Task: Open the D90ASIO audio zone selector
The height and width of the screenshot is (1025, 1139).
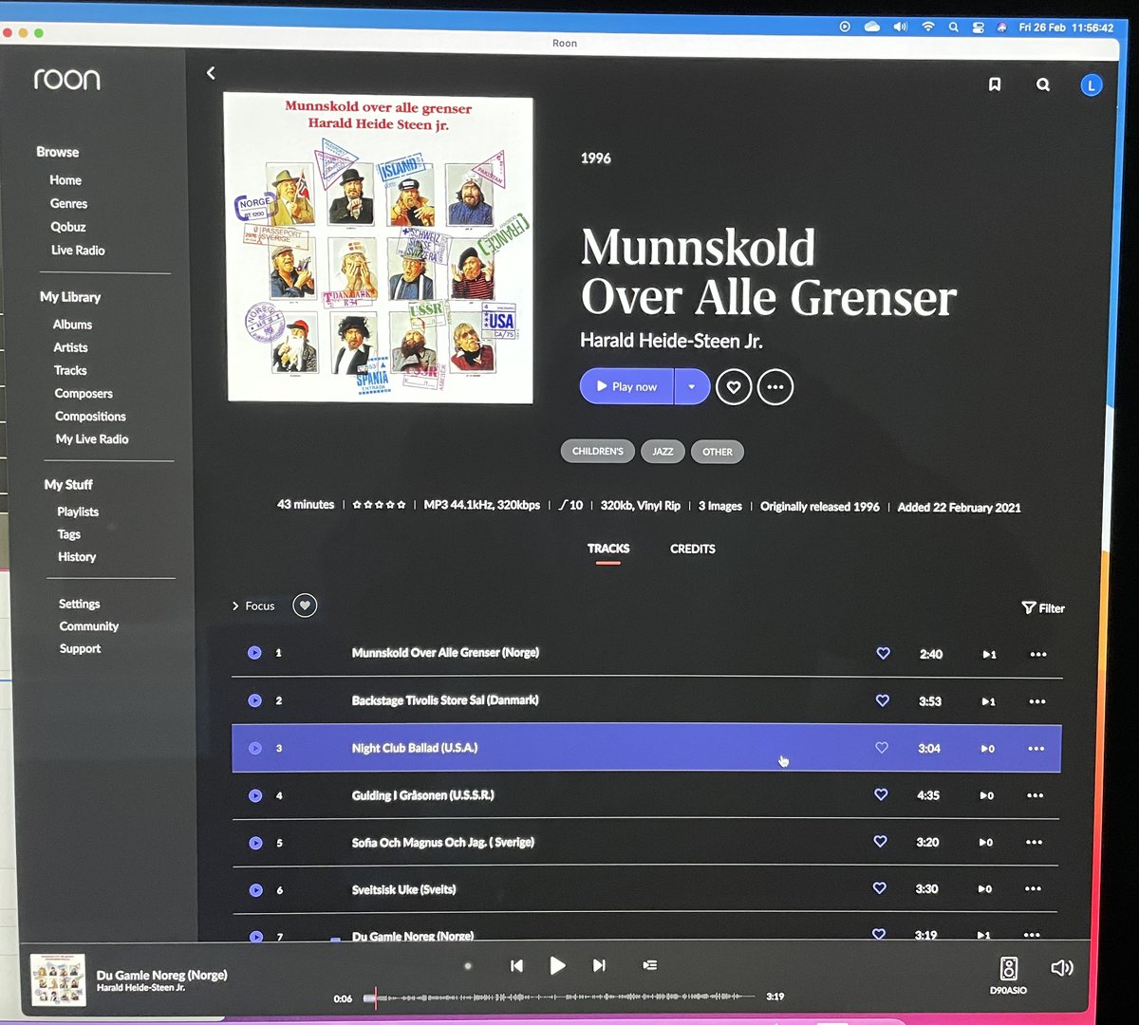Action: (1008, 974)
